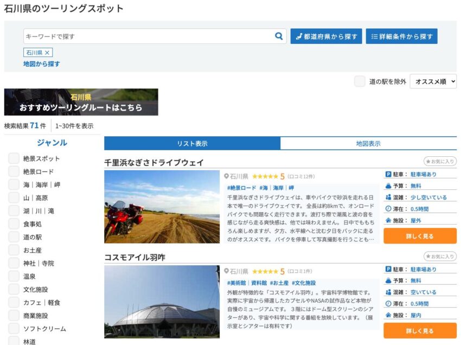461x345 pixels.
Task: Remove the 石川県 filter tag
Action: (x=47, y=53)
